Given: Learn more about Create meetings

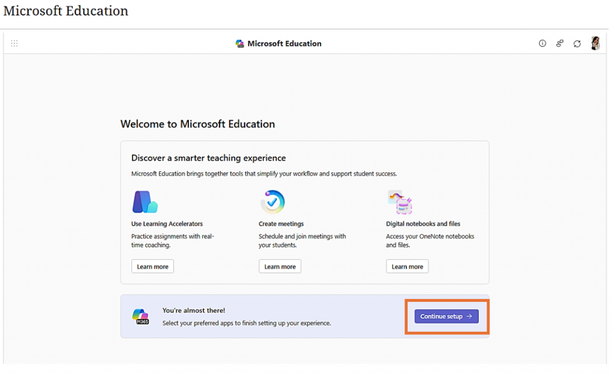Looking at the screenshot, I should [x=280, y=267].
